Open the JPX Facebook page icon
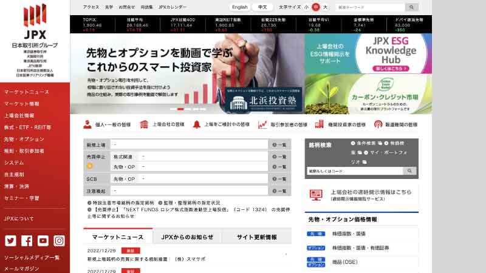 tap(27, 240)
